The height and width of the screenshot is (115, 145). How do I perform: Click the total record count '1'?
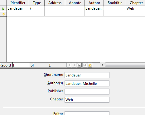(50, 65)
